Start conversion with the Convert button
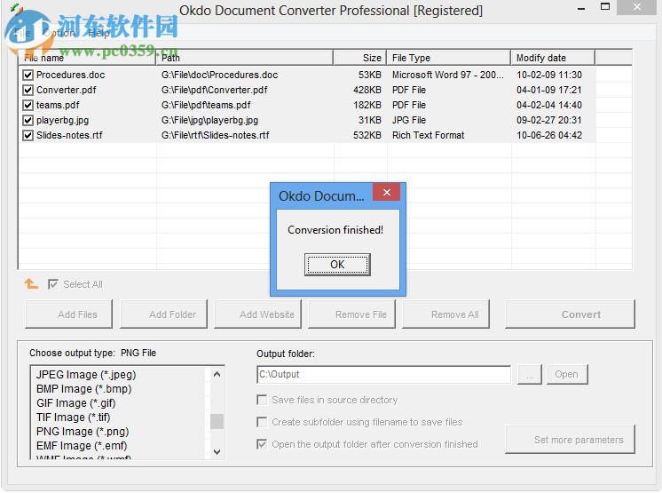The height and width of the screenshot is (493, 662). 570,314
